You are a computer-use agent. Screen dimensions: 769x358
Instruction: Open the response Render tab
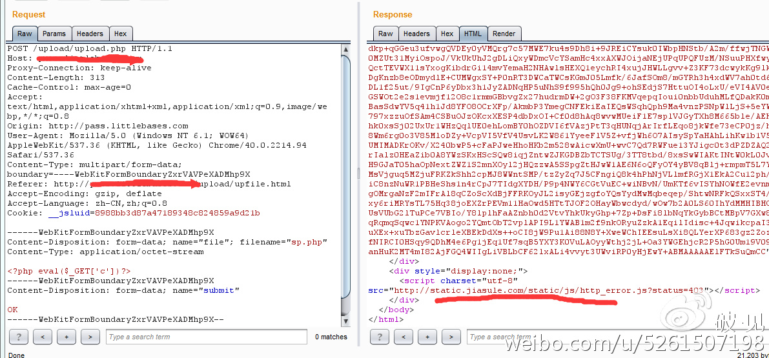[x=504, y=34]
